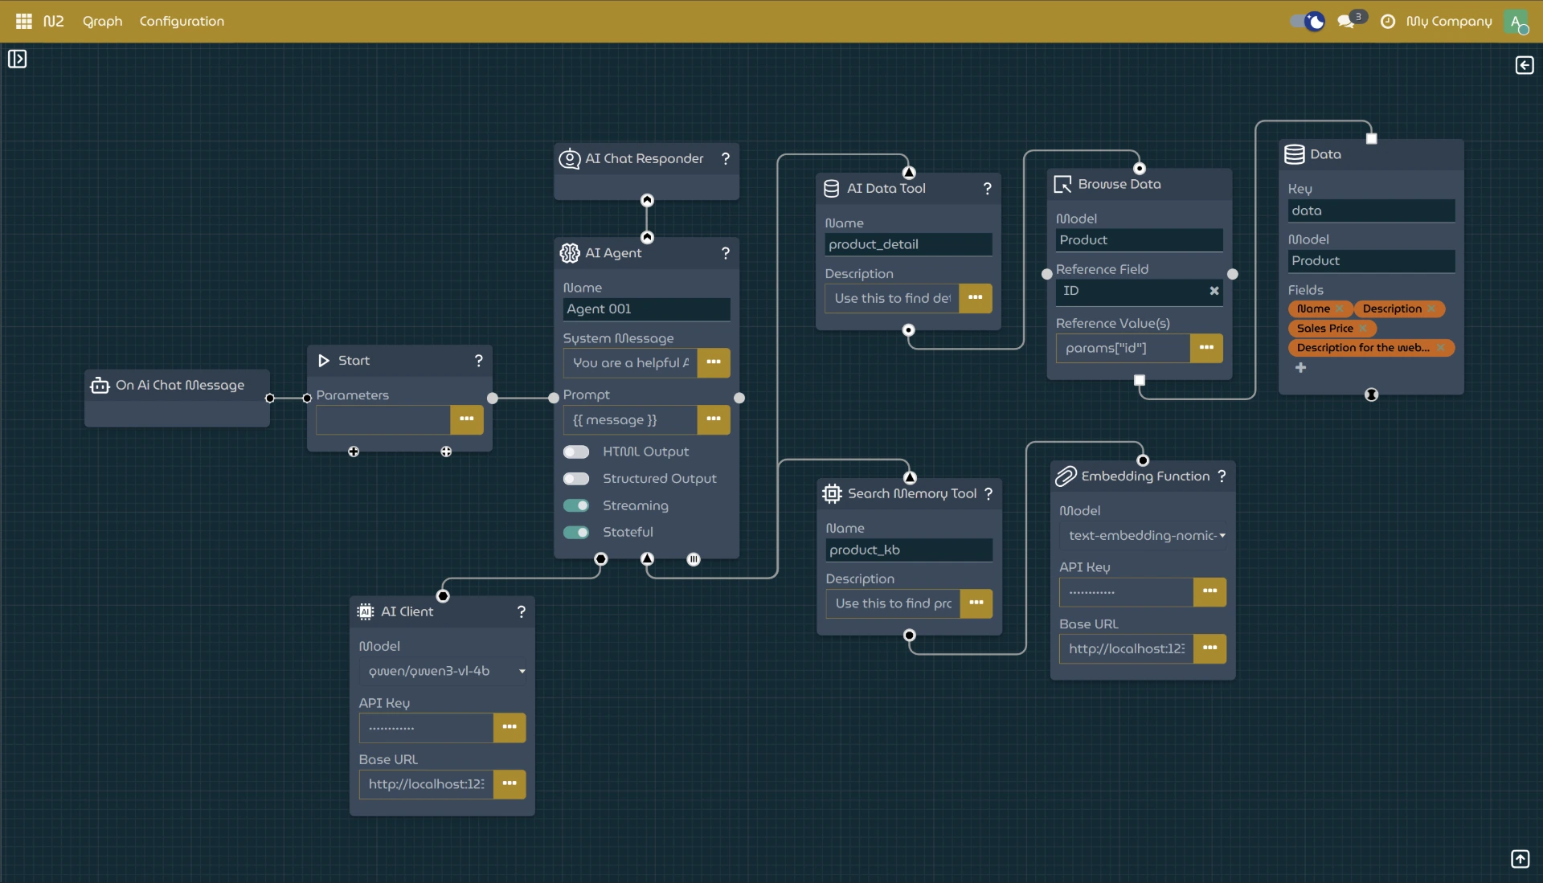
Task: Click the collapse-right panel arrow icon
Action: click(x=1524, y=65)
